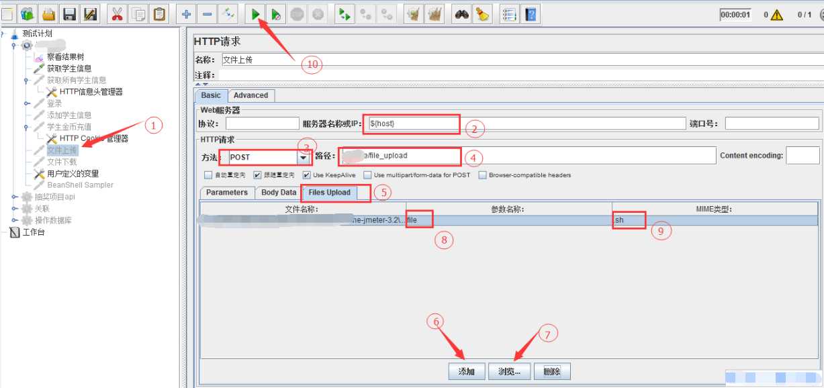The height and width of the screenshot is (388, 824).
Task: Click the grey Stop icon
Action: click(x=297, y=13)
